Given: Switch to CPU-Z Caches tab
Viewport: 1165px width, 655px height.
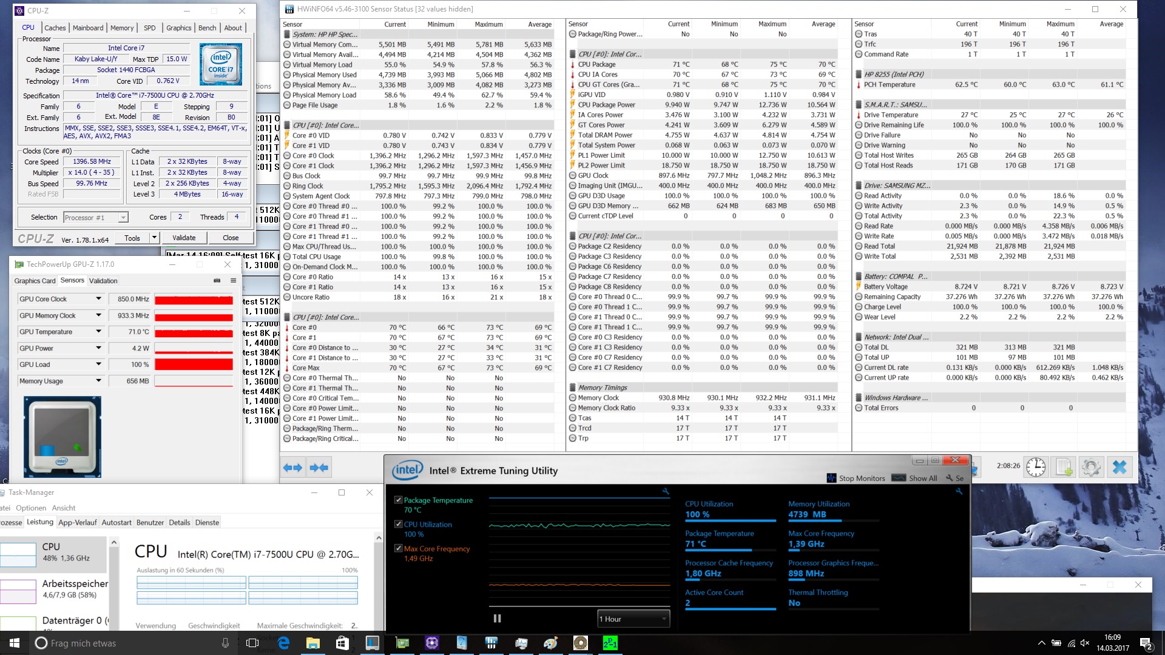Looking at the screenshot, I should (55, 28).
